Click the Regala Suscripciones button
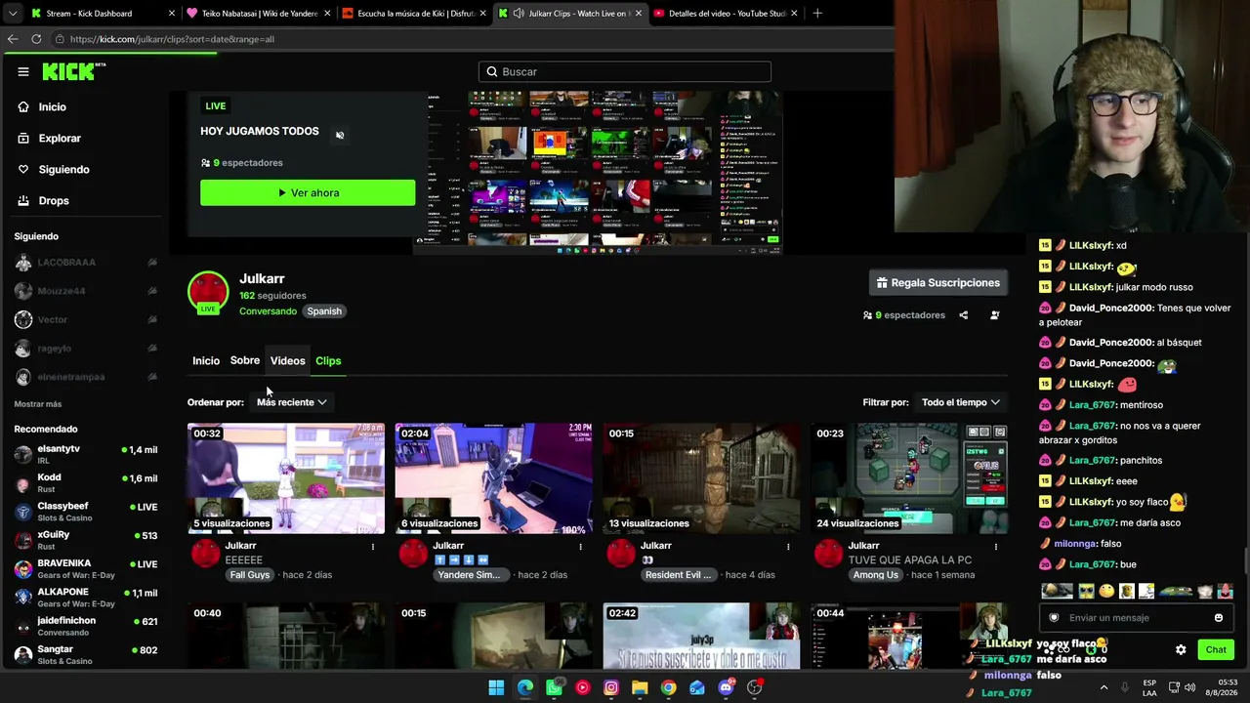Image resolution: width=1250 pixels, height=703 pixels. tap(937, 282)
